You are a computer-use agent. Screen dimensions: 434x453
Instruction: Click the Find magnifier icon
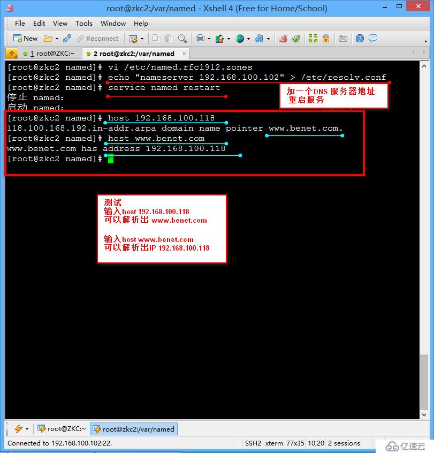pyautogui.click(x=182, y=39)
